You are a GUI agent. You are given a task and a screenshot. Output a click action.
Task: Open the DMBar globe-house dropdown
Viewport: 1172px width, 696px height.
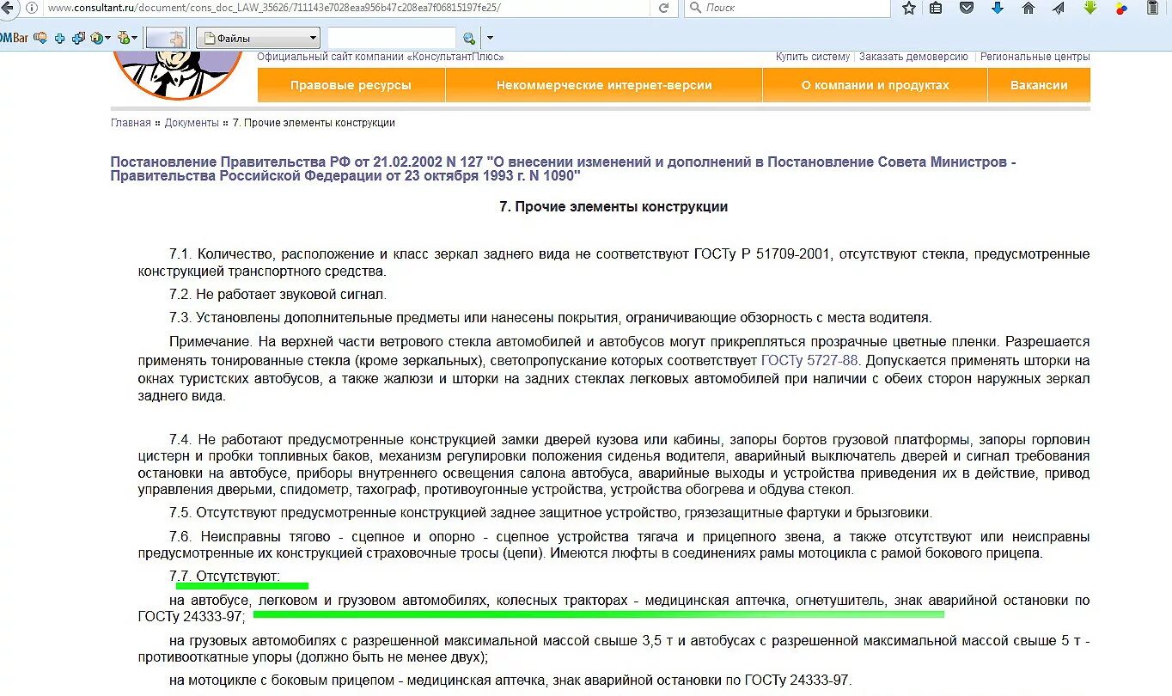(x=101, y=38)
